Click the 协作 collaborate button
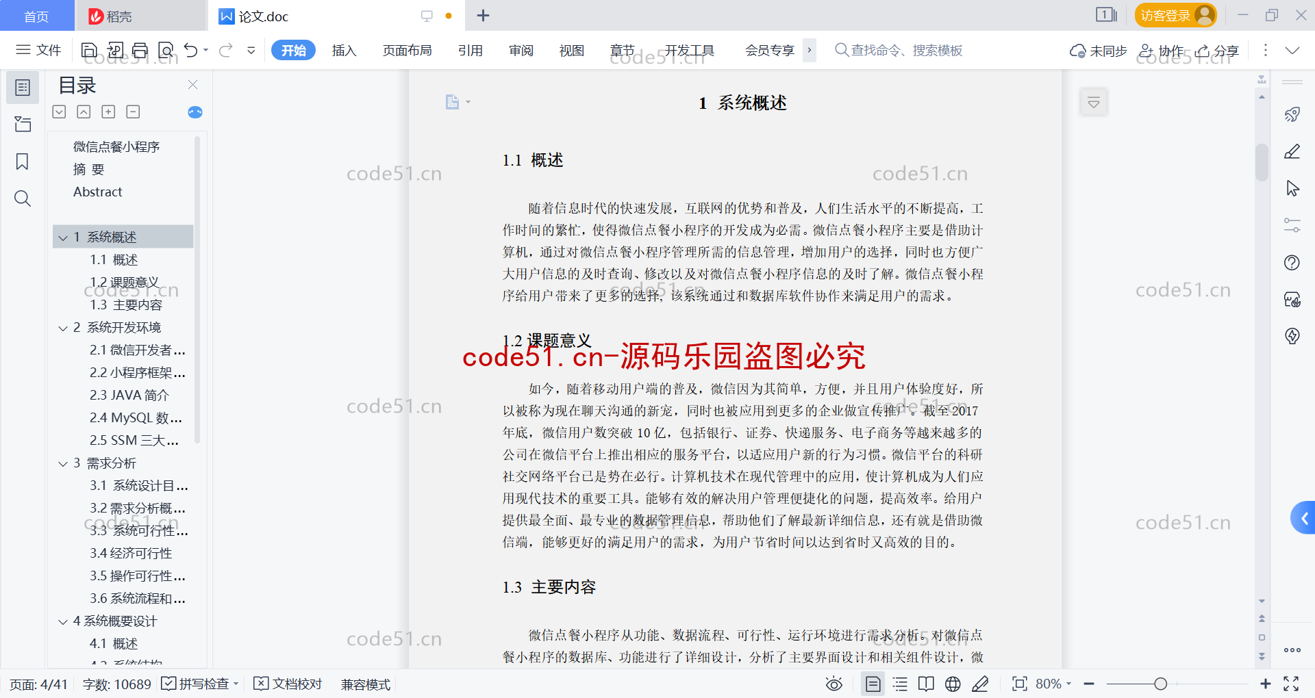 point(1161,51)
